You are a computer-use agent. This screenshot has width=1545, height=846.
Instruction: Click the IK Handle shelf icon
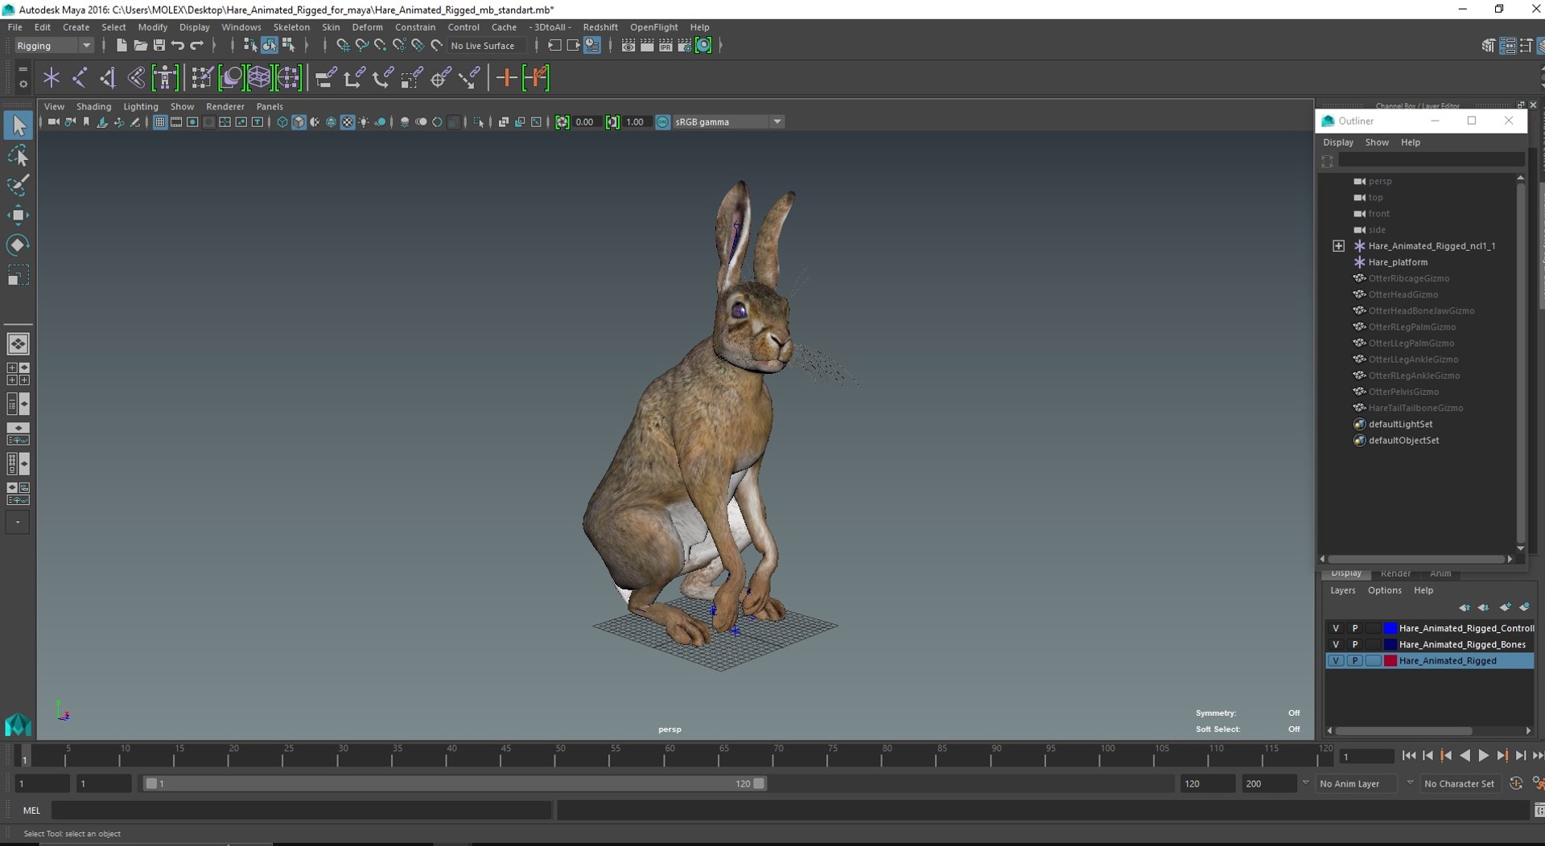(x=108, y=78)
